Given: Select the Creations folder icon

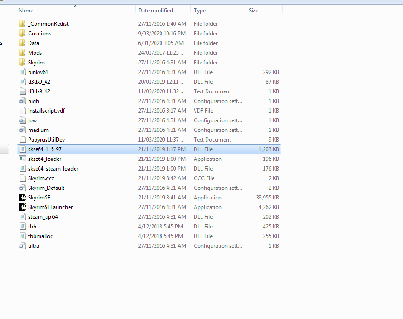Looking at the screenshot, I should point(23,34).
